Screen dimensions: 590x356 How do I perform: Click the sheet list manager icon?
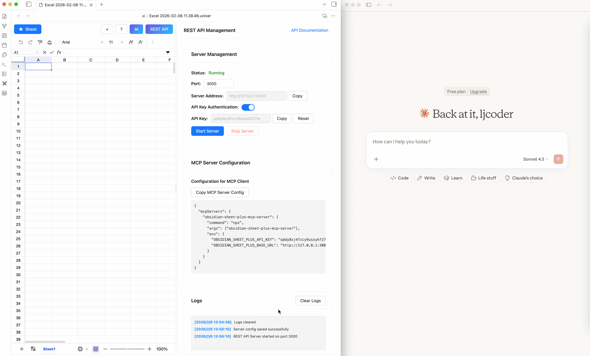(33, 349)
